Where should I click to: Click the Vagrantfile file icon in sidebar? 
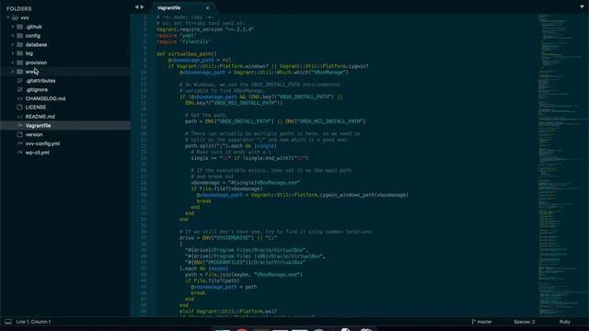click(x=20, y=126)
